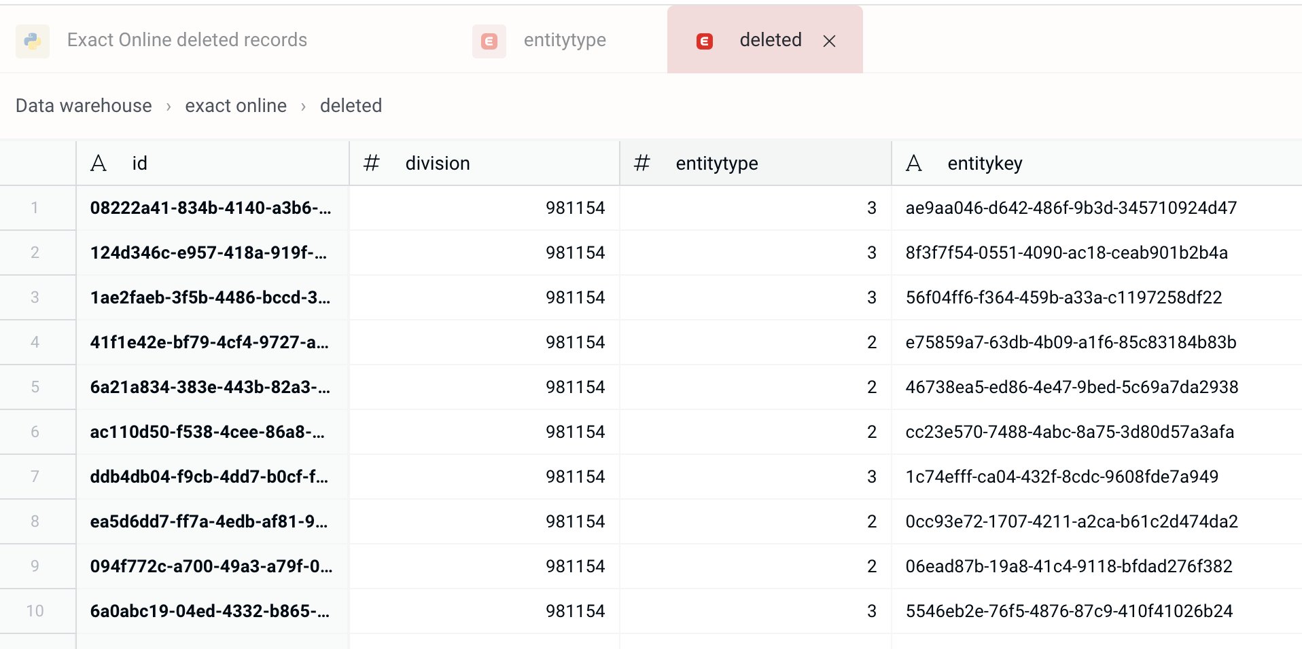Screen dimensions: 1302x649
Task: Select the entitytype column header
Action: [756, 163]
